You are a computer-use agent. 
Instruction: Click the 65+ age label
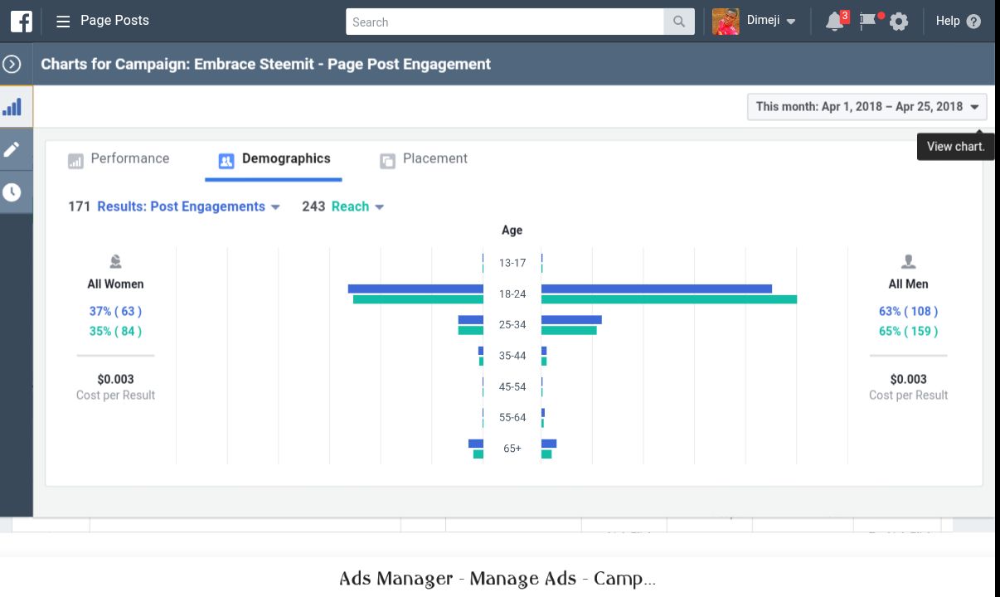tap(512, 449)
